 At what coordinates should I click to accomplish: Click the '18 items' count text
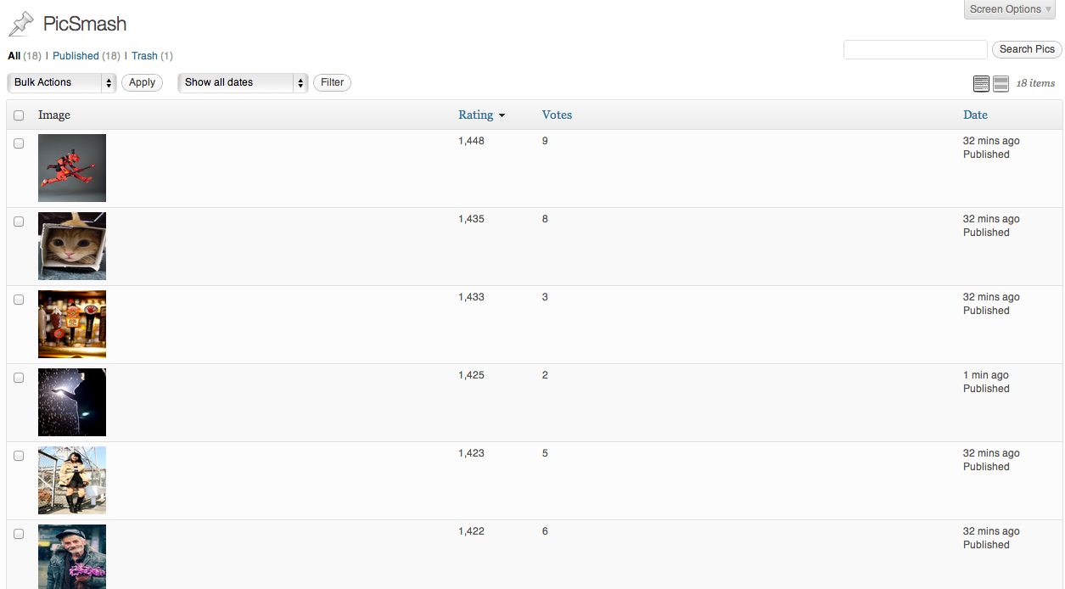point(1035,83)
